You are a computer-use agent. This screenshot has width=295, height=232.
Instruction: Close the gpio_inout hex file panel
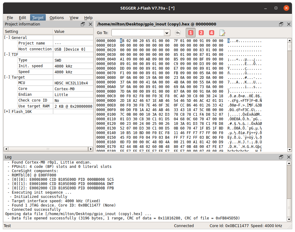coord(289,24)
